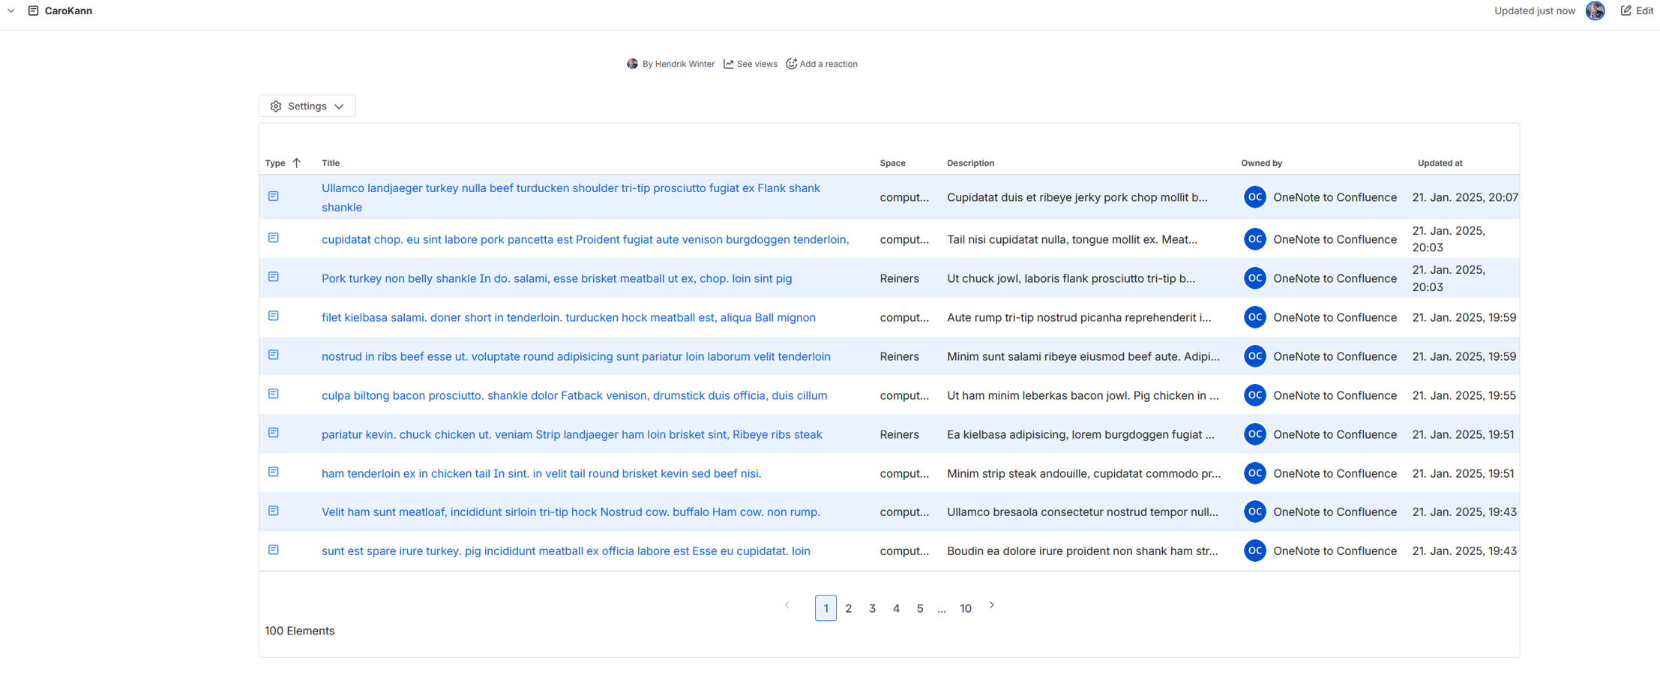1660x675 pixels.
Task: Add a reaction to the page
Action: pos(822,64)
